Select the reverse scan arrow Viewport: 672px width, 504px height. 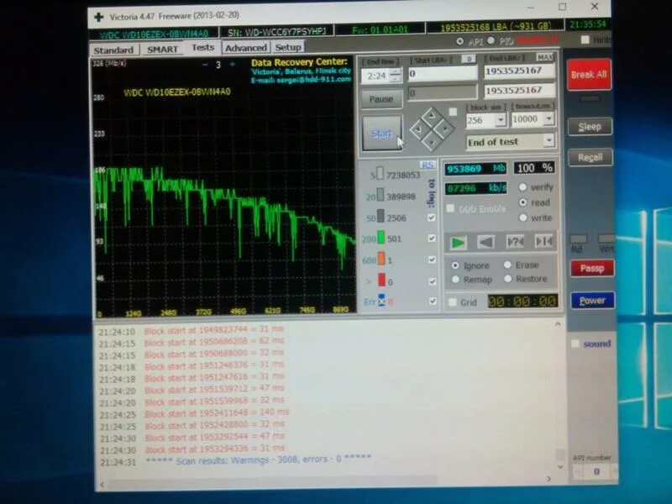click(486, 243)
